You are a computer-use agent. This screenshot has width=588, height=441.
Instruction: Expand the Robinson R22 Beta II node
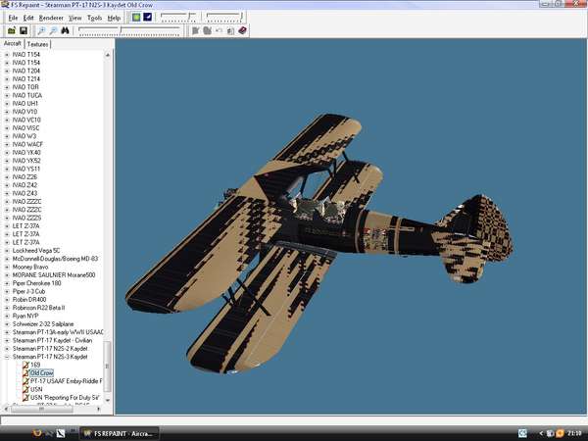pos(7,308)
